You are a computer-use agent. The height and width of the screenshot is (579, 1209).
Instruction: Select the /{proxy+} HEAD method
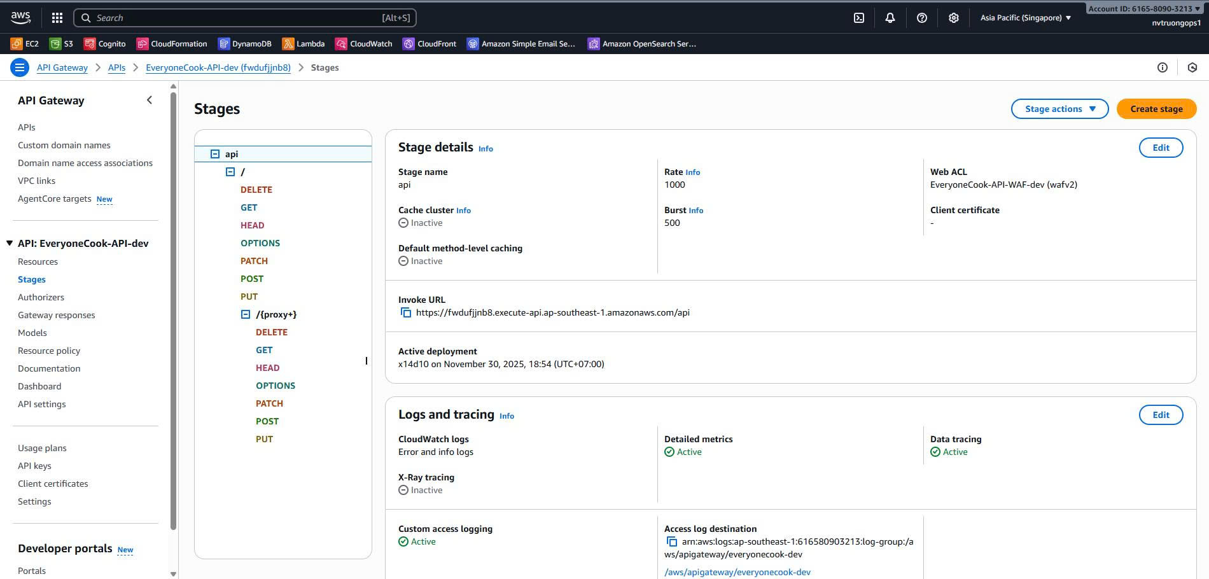pos(267,368)
